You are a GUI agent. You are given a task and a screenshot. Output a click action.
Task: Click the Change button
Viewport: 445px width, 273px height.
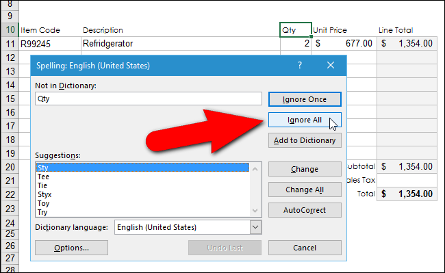point(305,169)
